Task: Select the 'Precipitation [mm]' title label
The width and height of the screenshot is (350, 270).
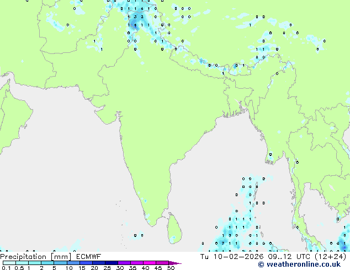Action: tap(35, 257)
